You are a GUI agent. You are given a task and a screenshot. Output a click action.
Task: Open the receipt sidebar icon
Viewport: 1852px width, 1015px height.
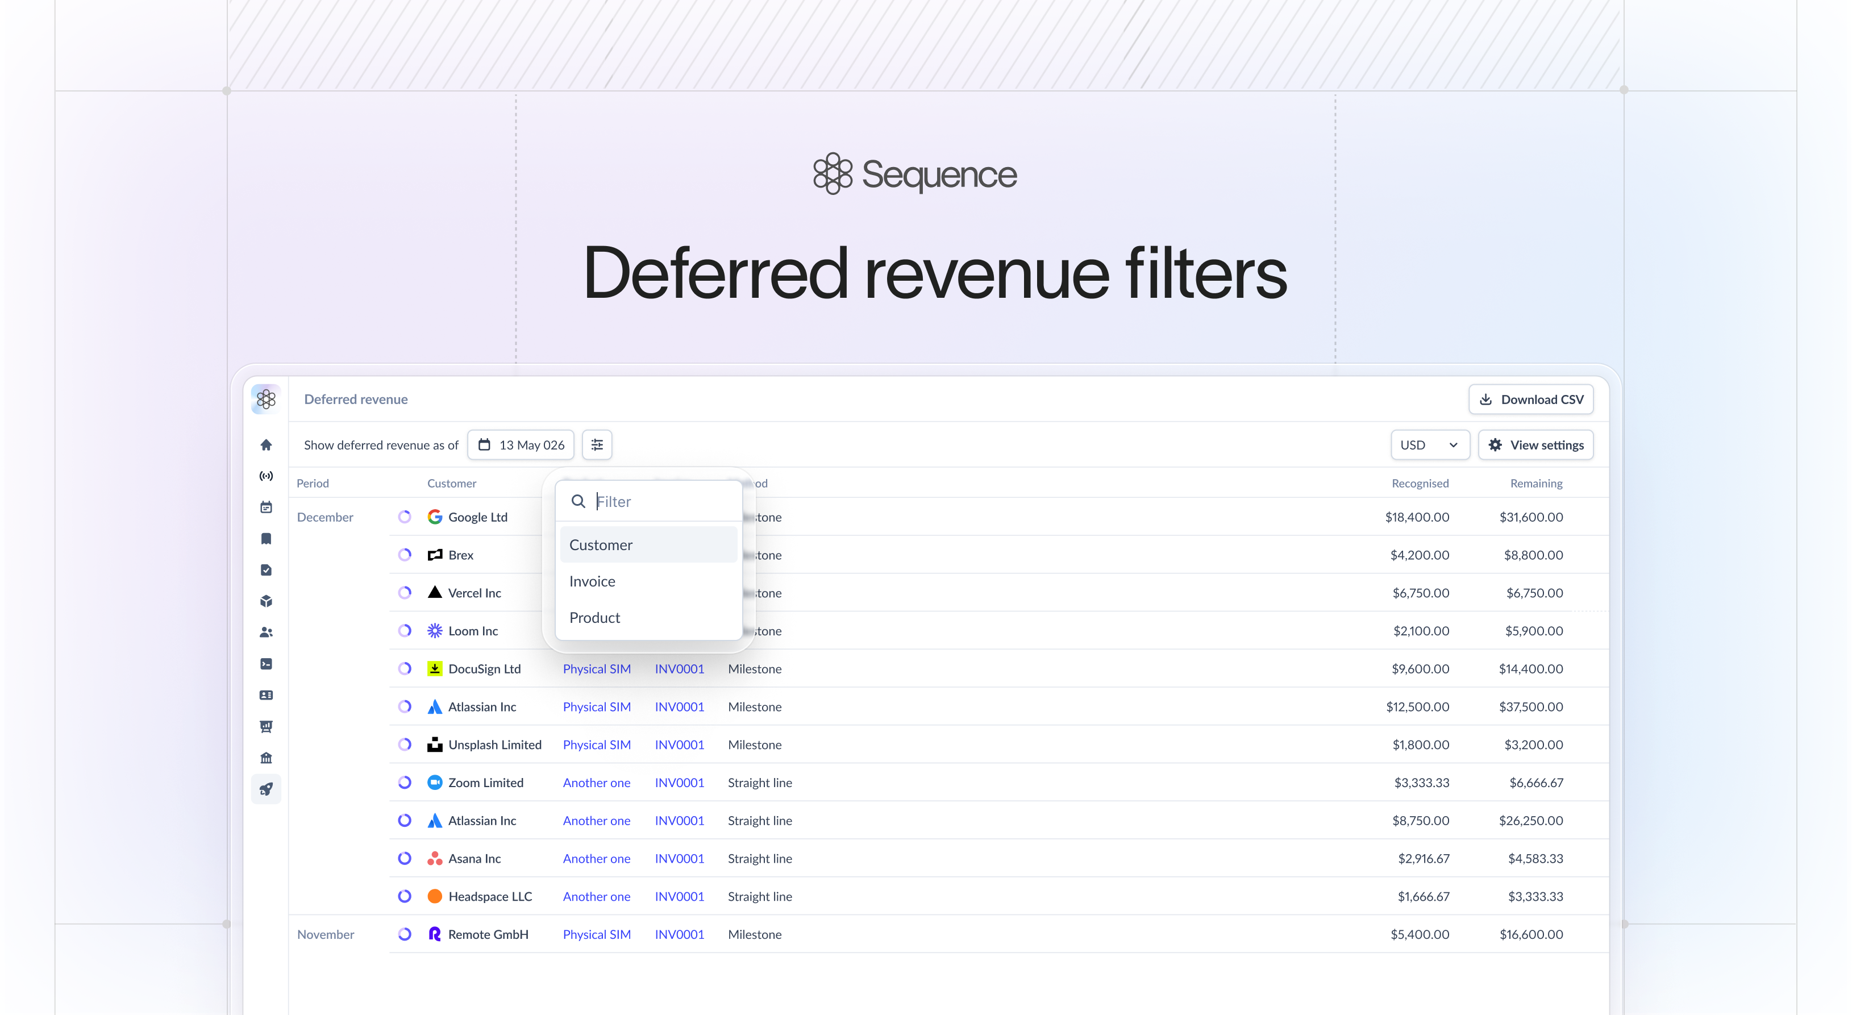[x=266, y=539]
